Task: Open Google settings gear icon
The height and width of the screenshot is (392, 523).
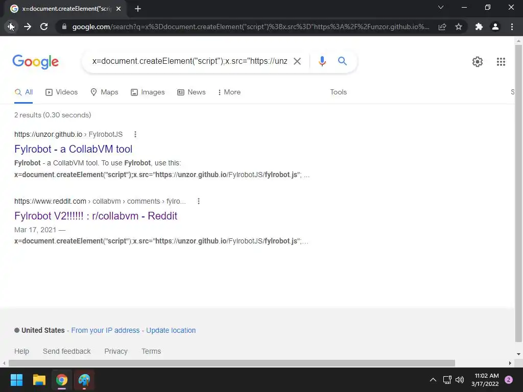Action: (x=478, y=62)
